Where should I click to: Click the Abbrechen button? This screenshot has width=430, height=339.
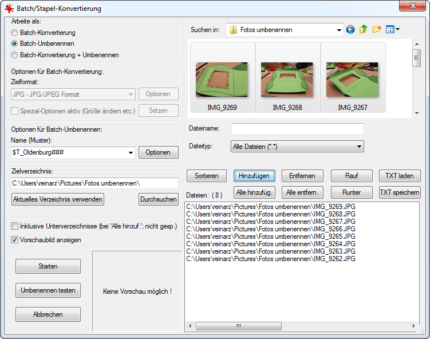point(48,314)
